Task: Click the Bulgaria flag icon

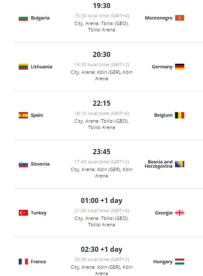Action: [23, 18]
